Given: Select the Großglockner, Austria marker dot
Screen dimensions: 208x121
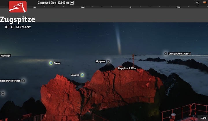Looking at the screenshot, I should pyautogui.click(x=166, y=53).
